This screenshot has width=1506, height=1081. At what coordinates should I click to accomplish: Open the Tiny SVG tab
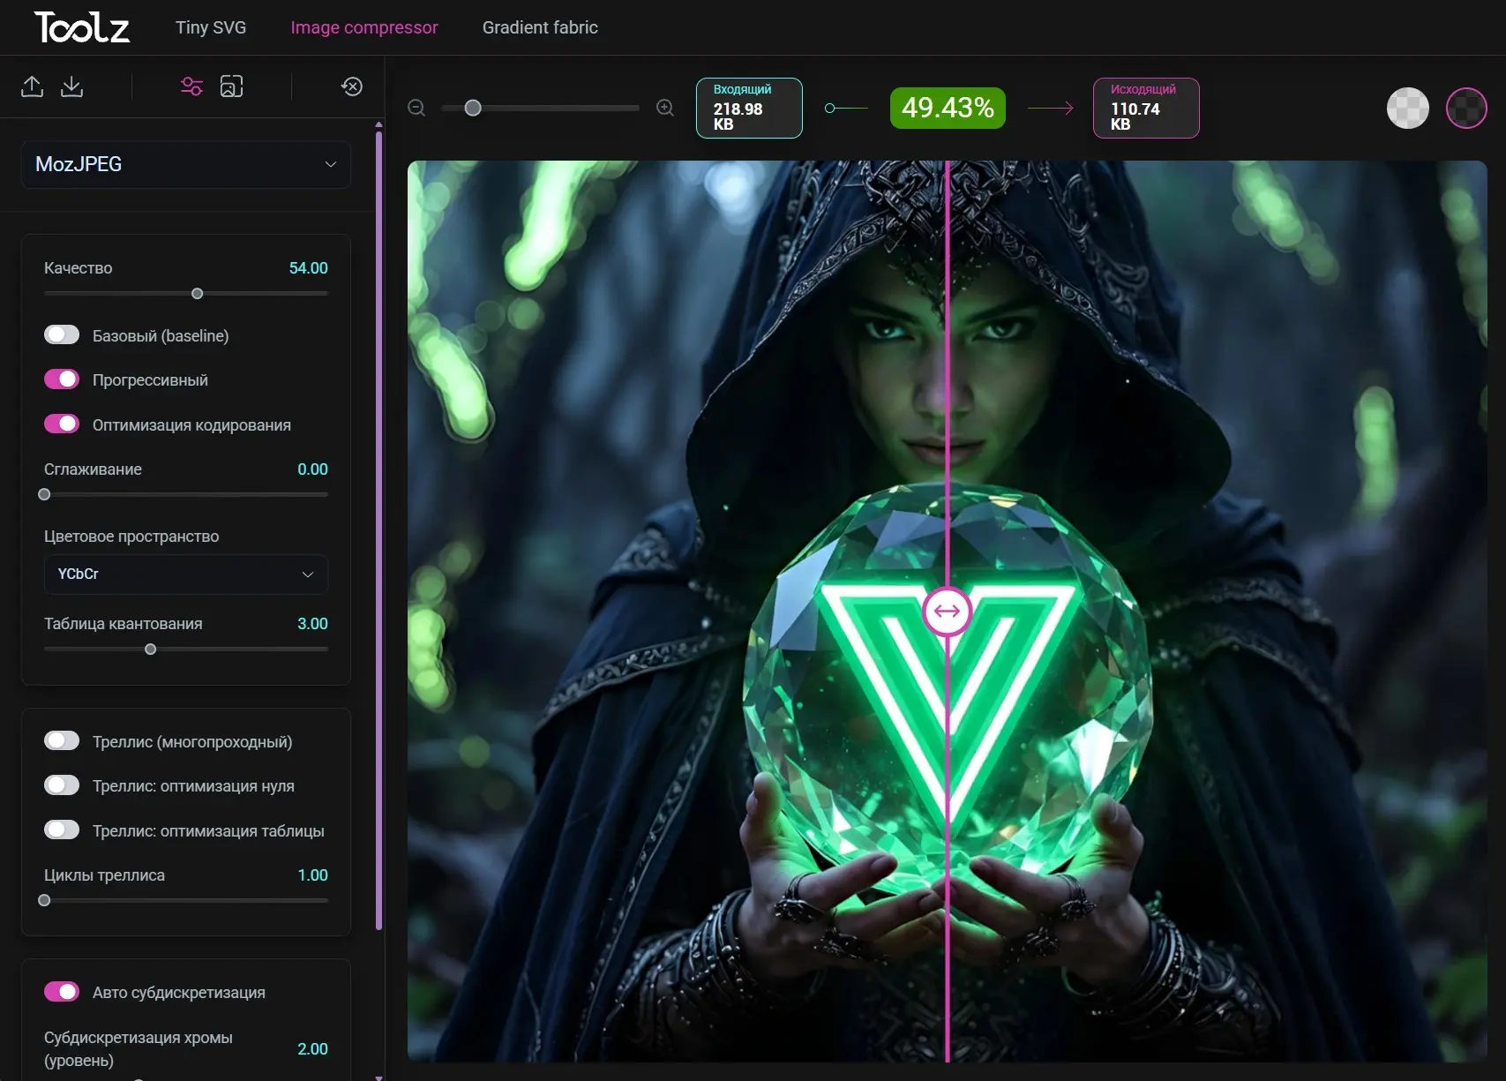coord(211,27)
